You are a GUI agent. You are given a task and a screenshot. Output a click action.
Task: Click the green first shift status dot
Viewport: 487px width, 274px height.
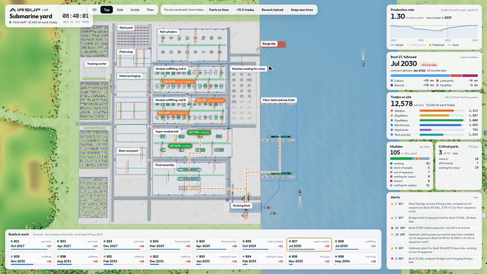10,22
